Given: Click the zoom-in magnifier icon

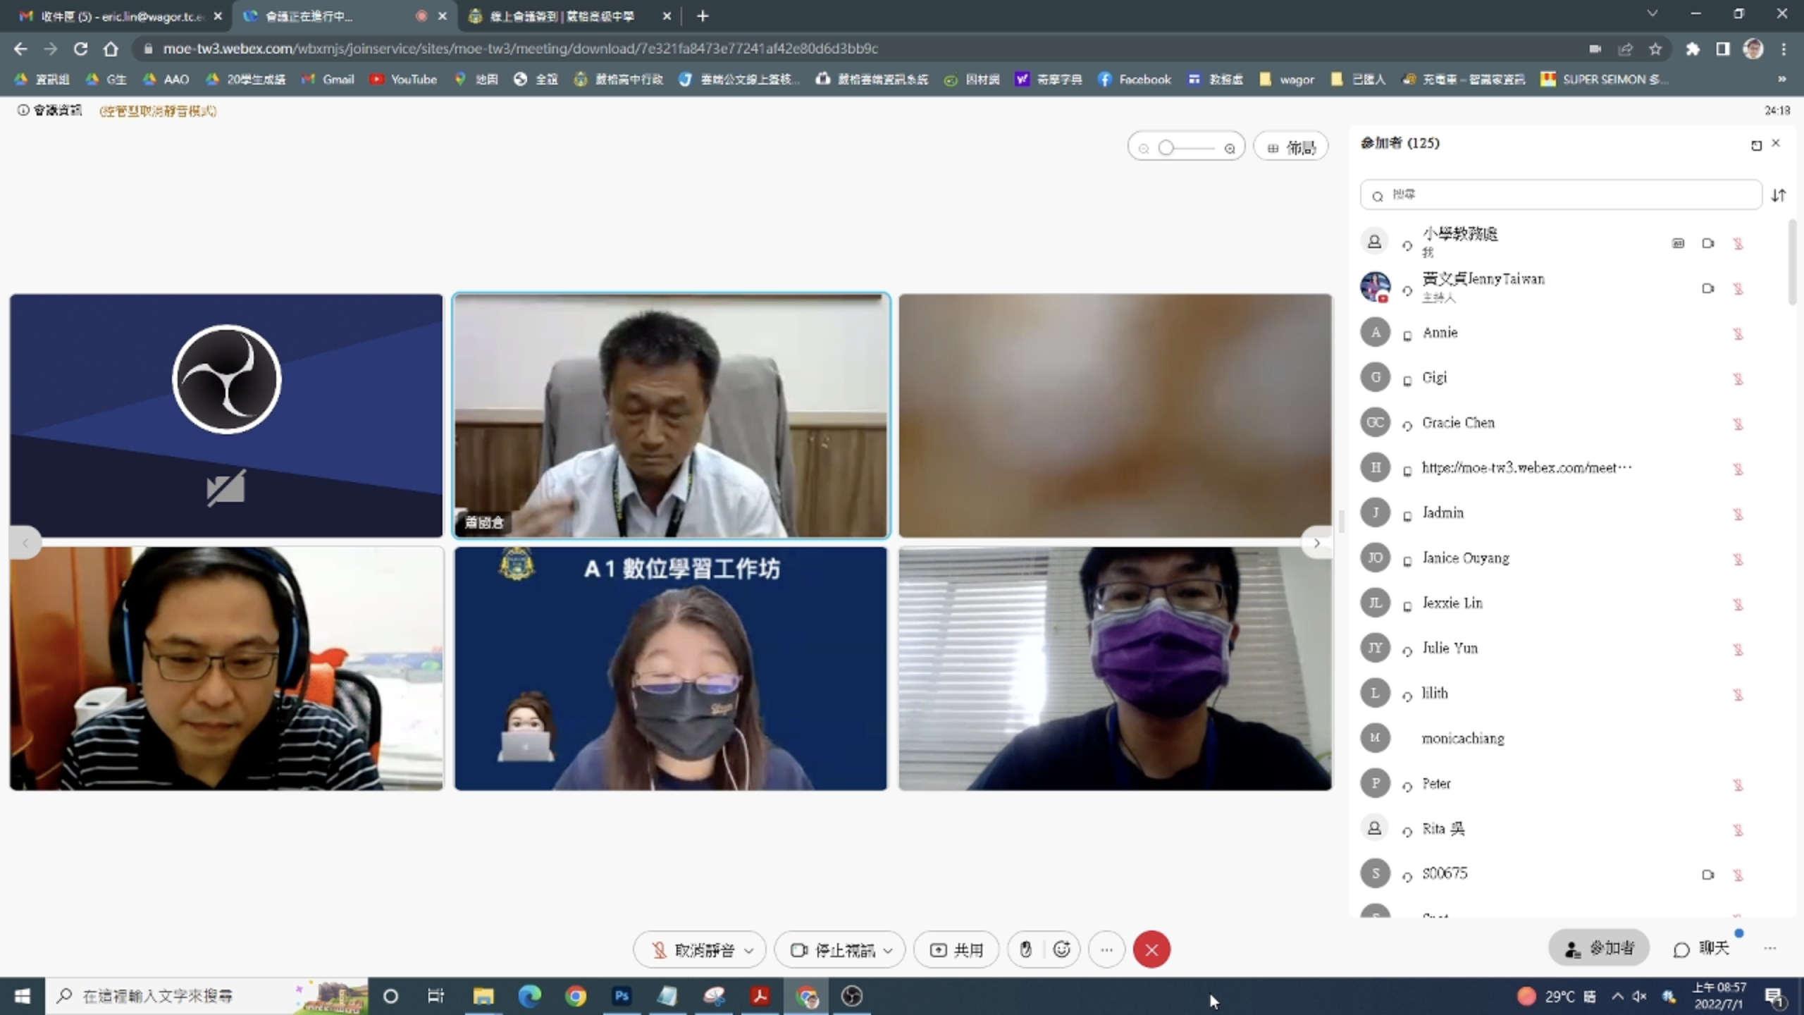Looking at the screenshot, I should click(1230, 148).
